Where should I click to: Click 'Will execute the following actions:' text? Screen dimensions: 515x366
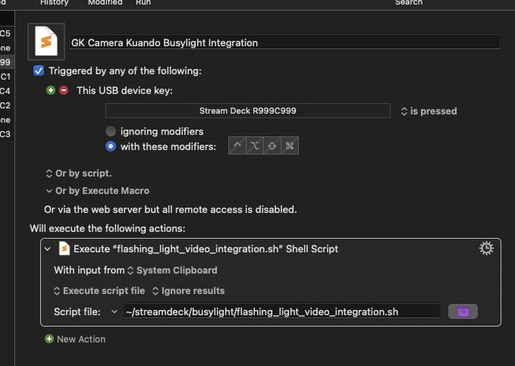(x=108, y=228)
